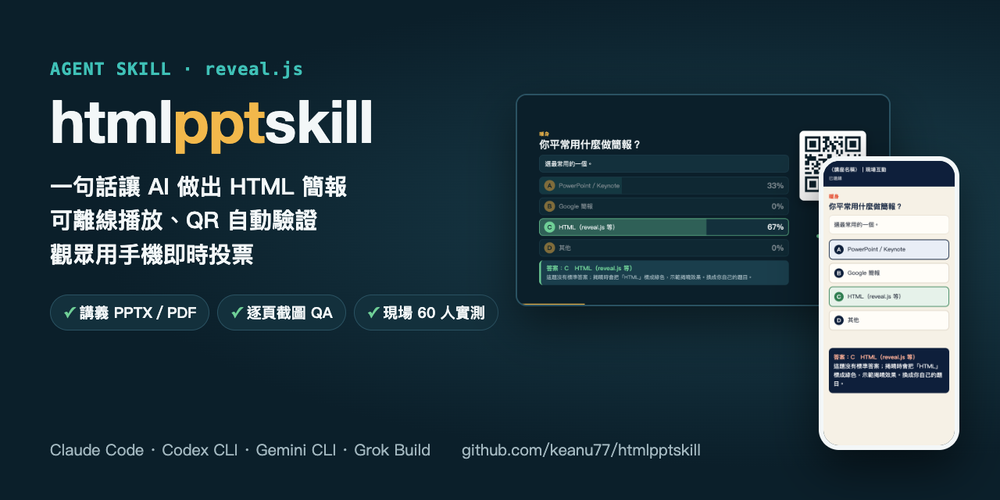
Task: Click the AGENT SKILL · reveal.js tagline
Action: (177, 69)
